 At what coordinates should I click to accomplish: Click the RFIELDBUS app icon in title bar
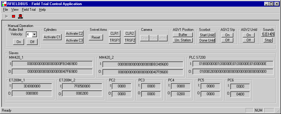click(x=4, y=4)
